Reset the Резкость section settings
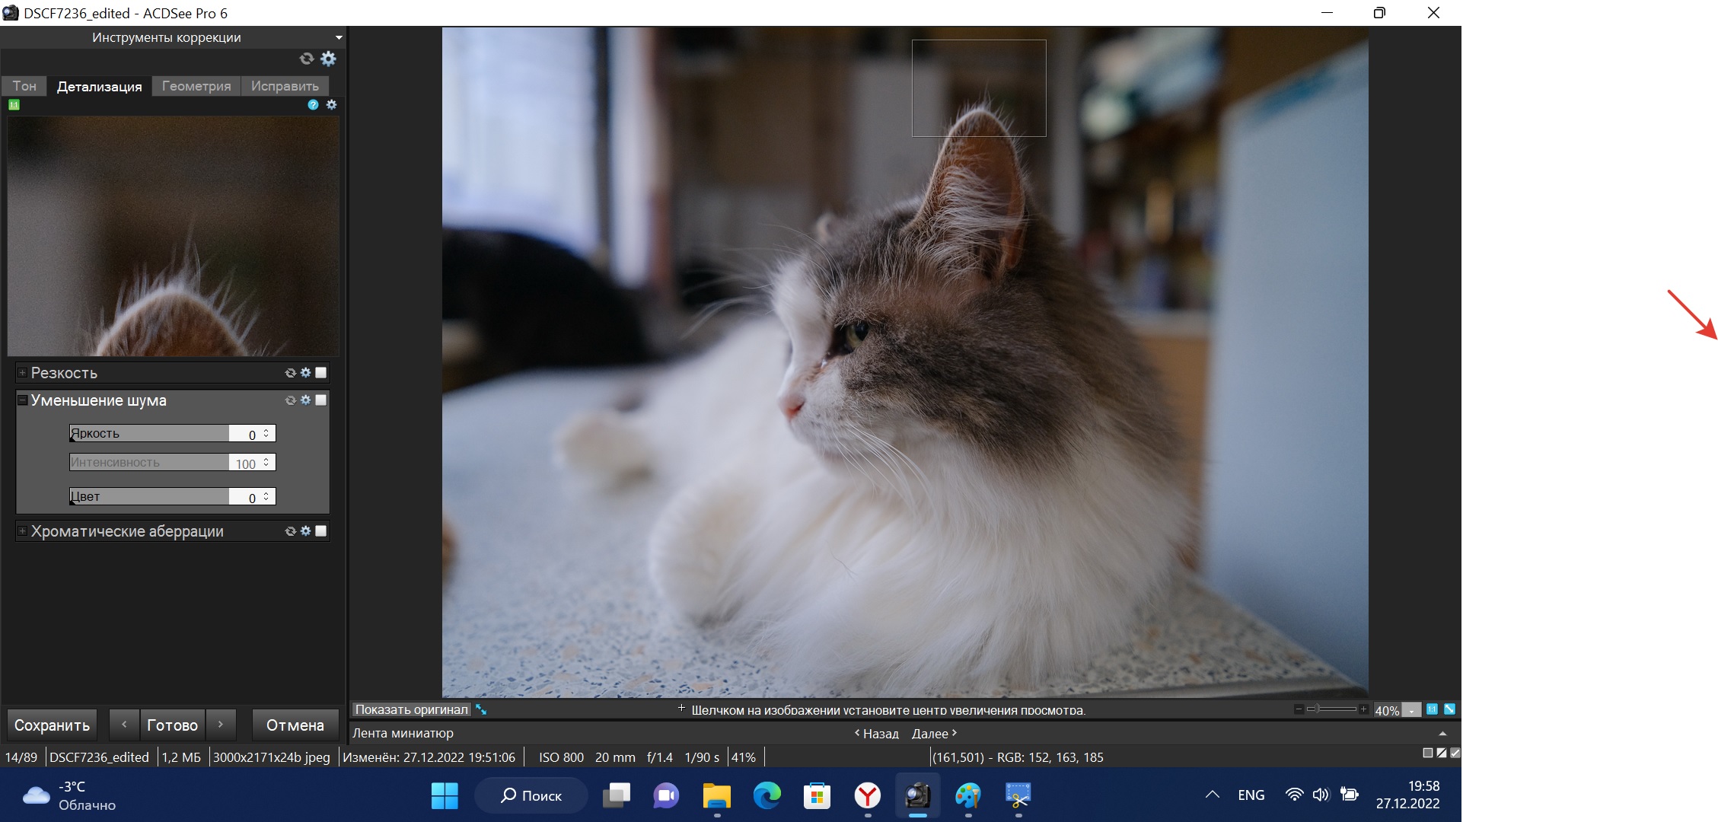Viewport: 1718px width, 822px height. [x=290, y=373]
